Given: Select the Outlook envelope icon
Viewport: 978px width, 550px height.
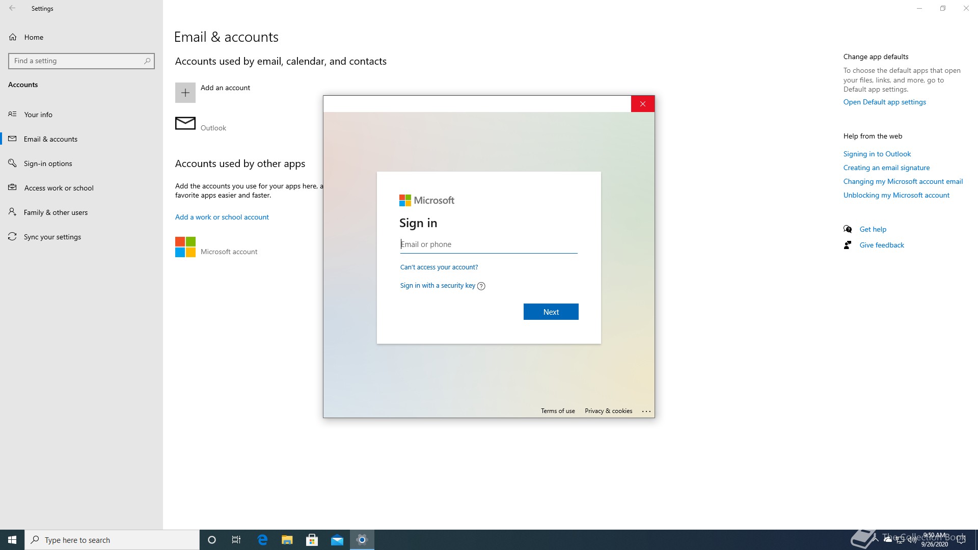Looking at the screenshot, I should [x=185, y=123].
